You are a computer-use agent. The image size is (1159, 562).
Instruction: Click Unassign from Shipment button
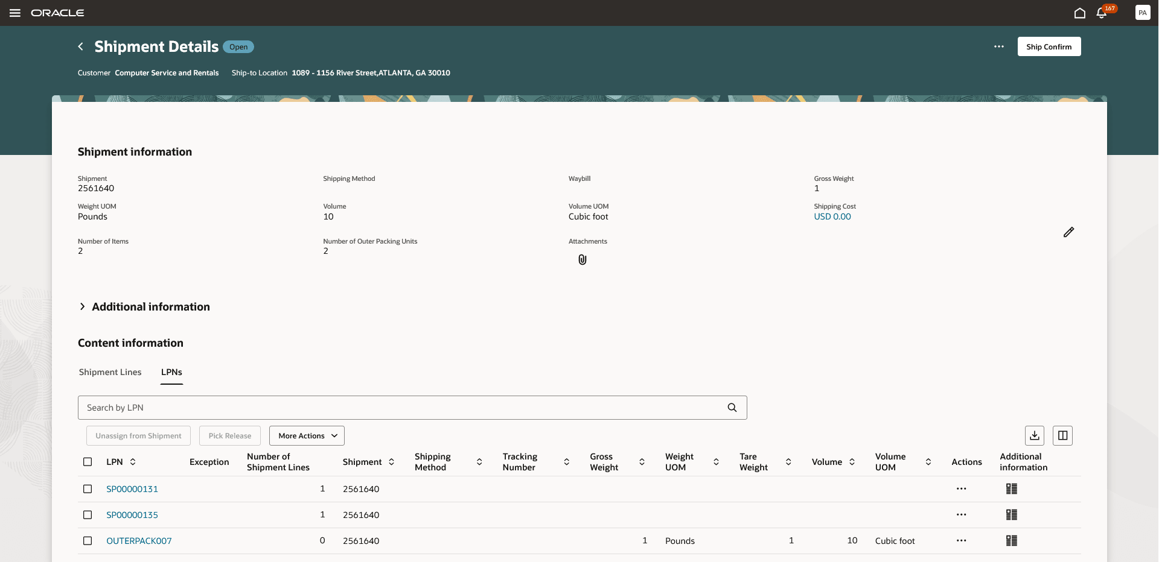[138, 436]
